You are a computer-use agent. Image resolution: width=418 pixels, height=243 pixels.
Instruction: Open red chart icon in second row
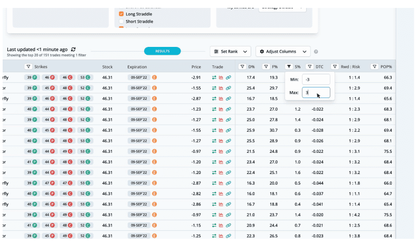pos(222,88)
